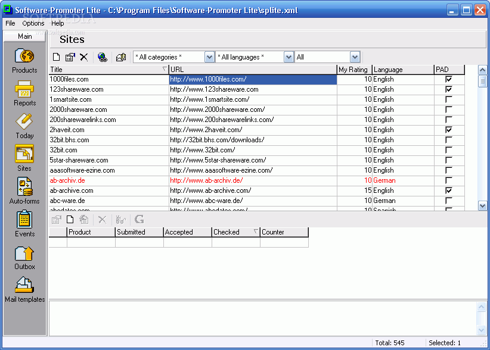This screenshot has height=350, width=490.
Task: Click the grayed auto-fill icon in lower toolbar
Action: pyautogui.click(x=120, y=220)
